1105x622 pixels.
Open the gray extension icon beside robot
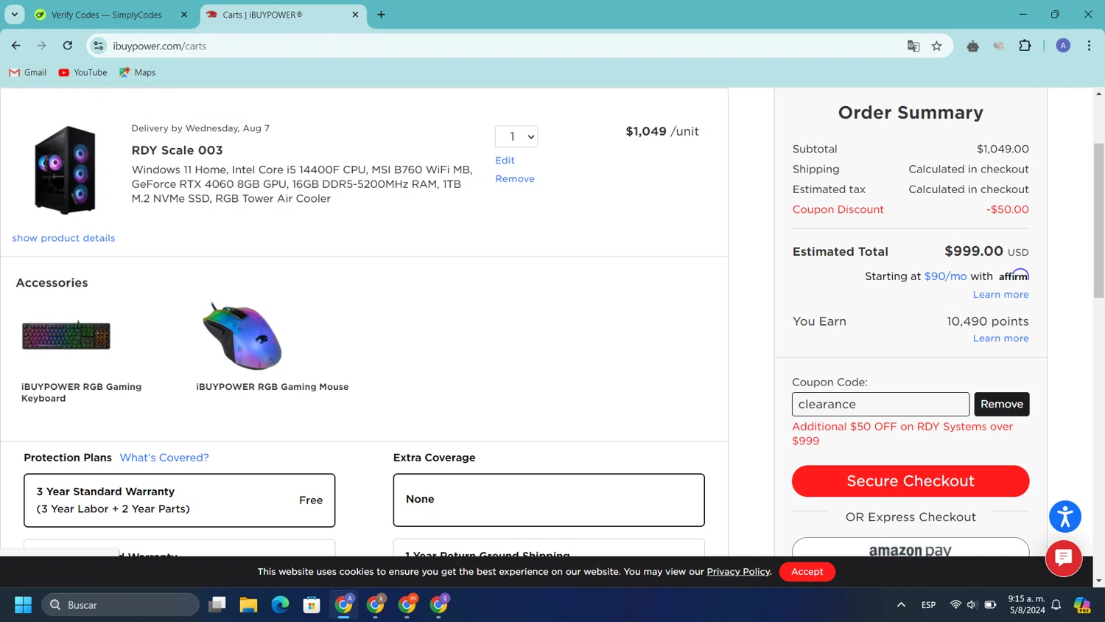coord(999,46)
